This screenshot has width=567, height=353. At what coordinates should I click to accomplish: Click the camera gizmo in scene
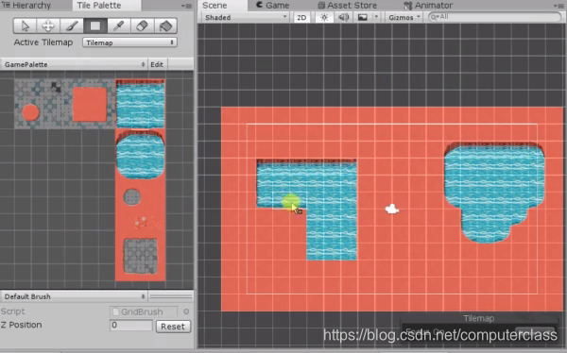(x=392, y=209)
